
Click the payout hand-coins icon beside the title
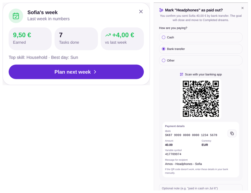(161, 10)
